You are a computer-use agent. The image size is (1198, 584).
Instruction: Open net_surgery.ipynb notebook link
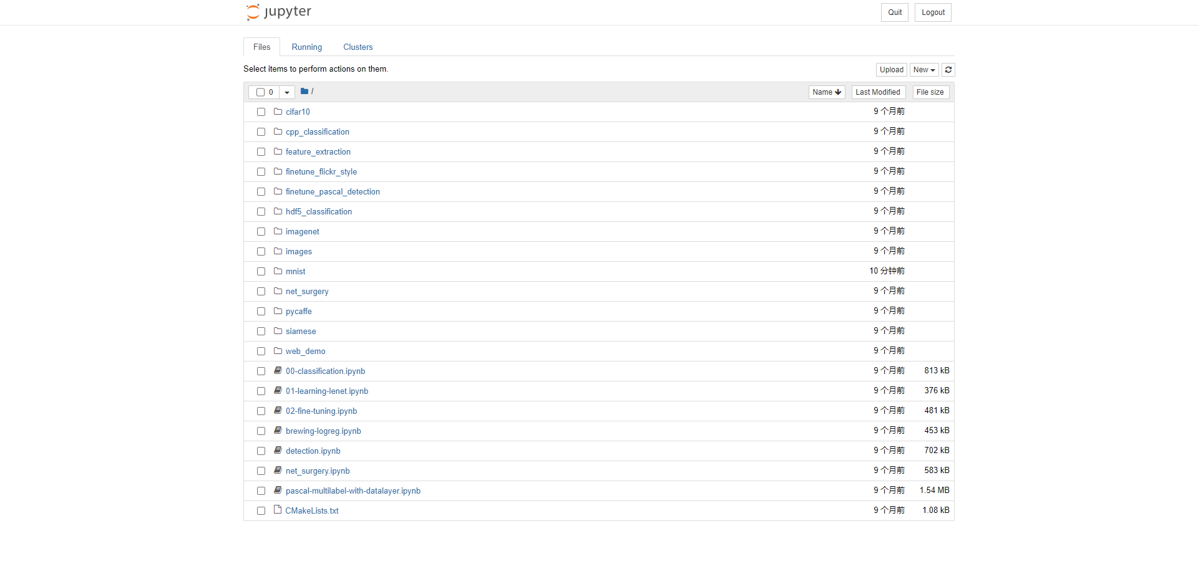click(318, 471)
